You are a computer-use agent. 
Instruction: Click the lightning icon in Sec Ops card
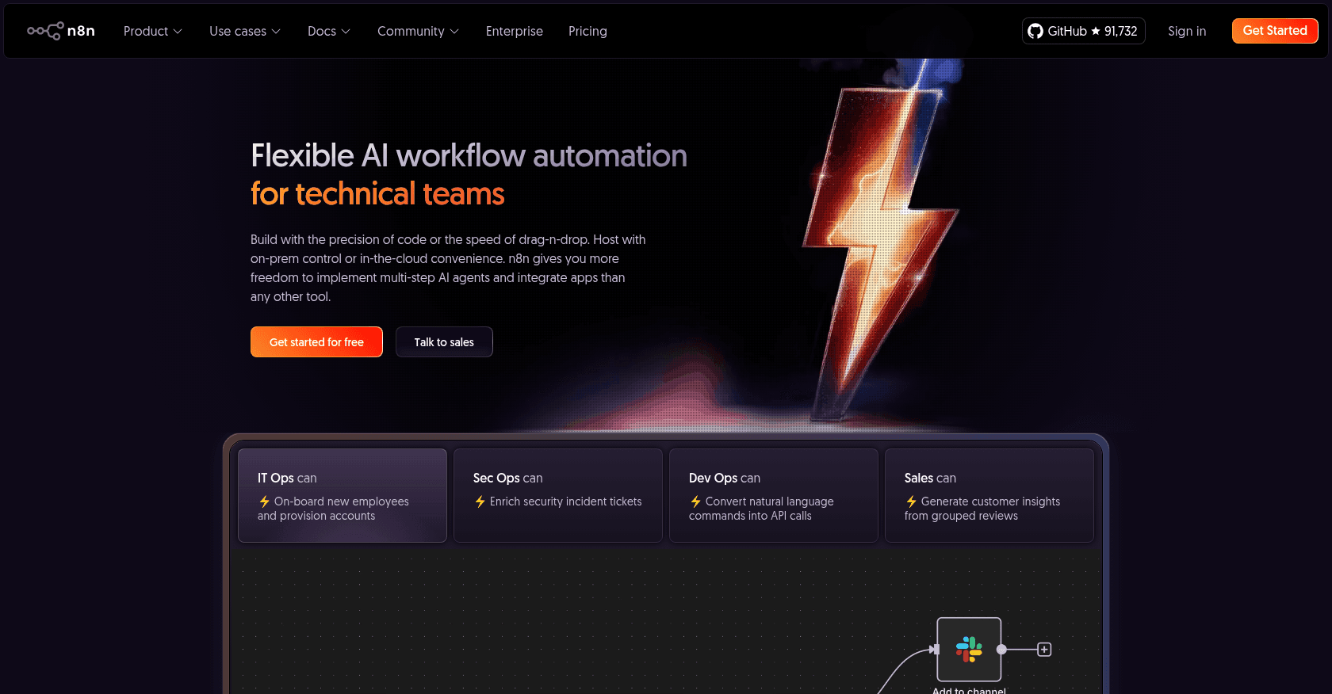tap(480, 501)
